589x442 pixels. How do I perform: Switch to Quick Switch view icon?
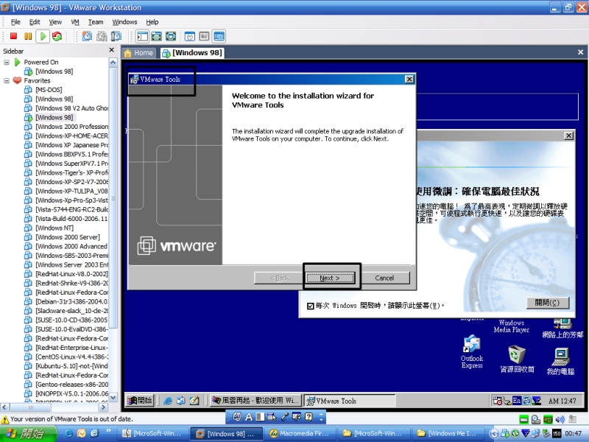pyautogui.click(x=156, y=36)
